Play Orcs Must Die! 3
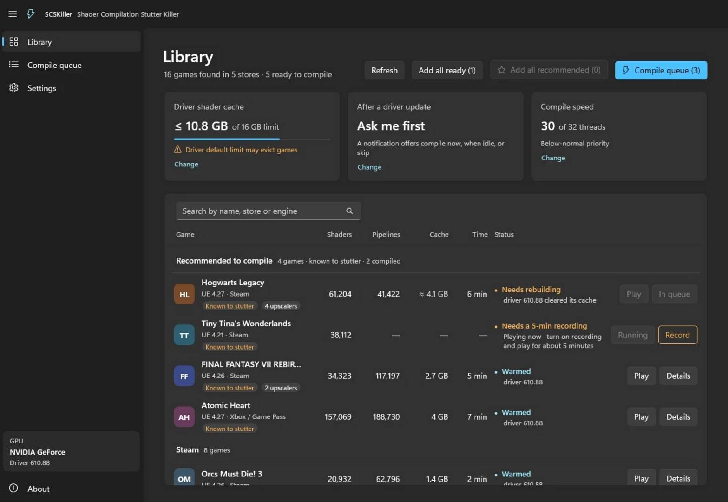 [x=641, y=478]
